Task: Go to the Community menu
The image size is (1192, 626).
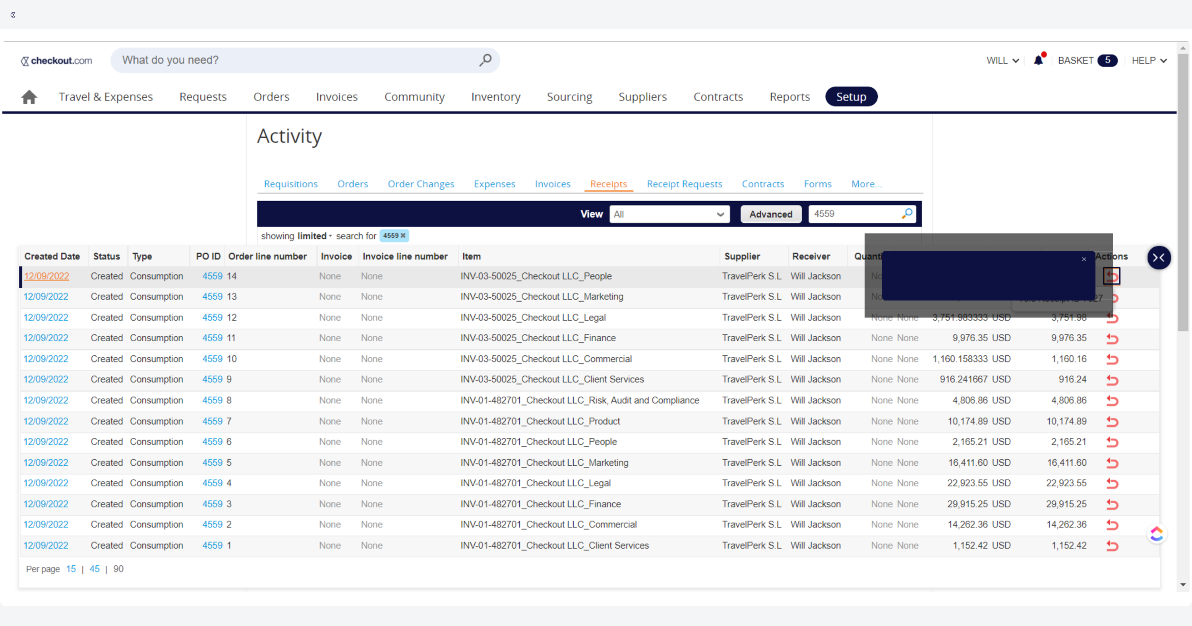Action: pyautogui.click(x=414, y=96)
